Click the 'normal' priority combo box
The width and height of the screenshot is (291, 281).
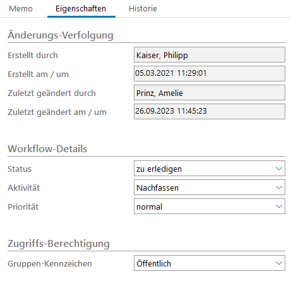click(x=210, y=206)
